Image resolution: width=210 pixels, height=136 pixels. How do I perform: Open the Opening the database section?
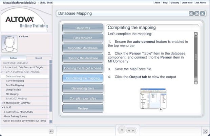pos(83,58)
